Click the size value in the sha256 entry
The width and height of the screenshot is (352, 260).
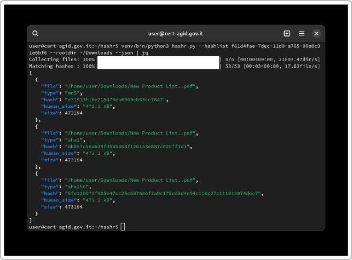click(x=74, y=206)
